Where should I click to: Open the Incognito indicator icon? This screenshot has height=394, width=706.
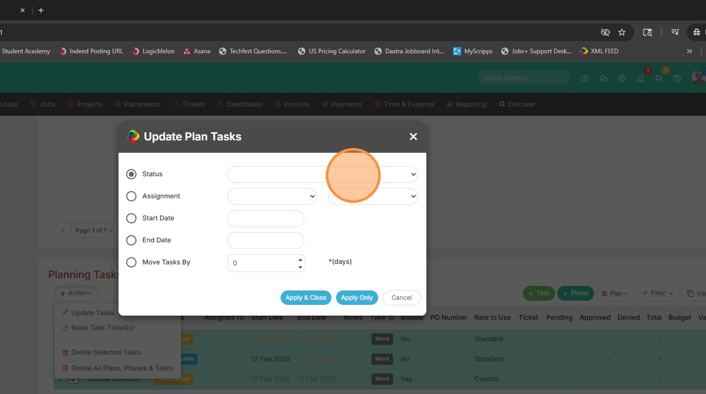697,32
